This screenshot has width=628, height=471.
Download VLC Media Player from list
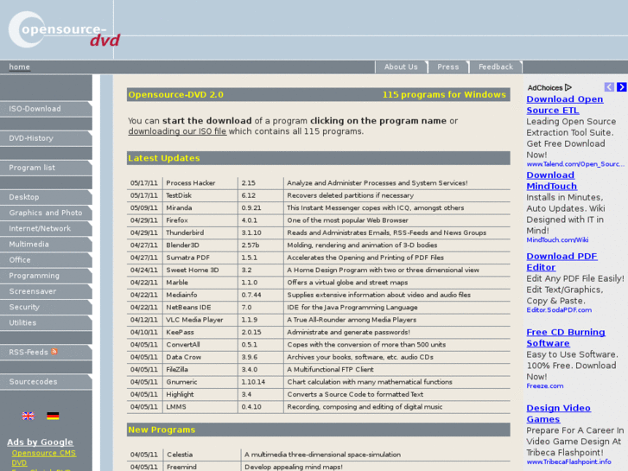[194, 320]
